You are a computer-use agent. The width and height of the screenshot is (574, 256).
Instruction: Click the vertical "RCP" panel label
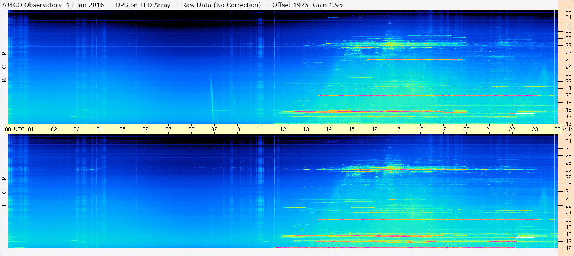(x=4, y=67)
